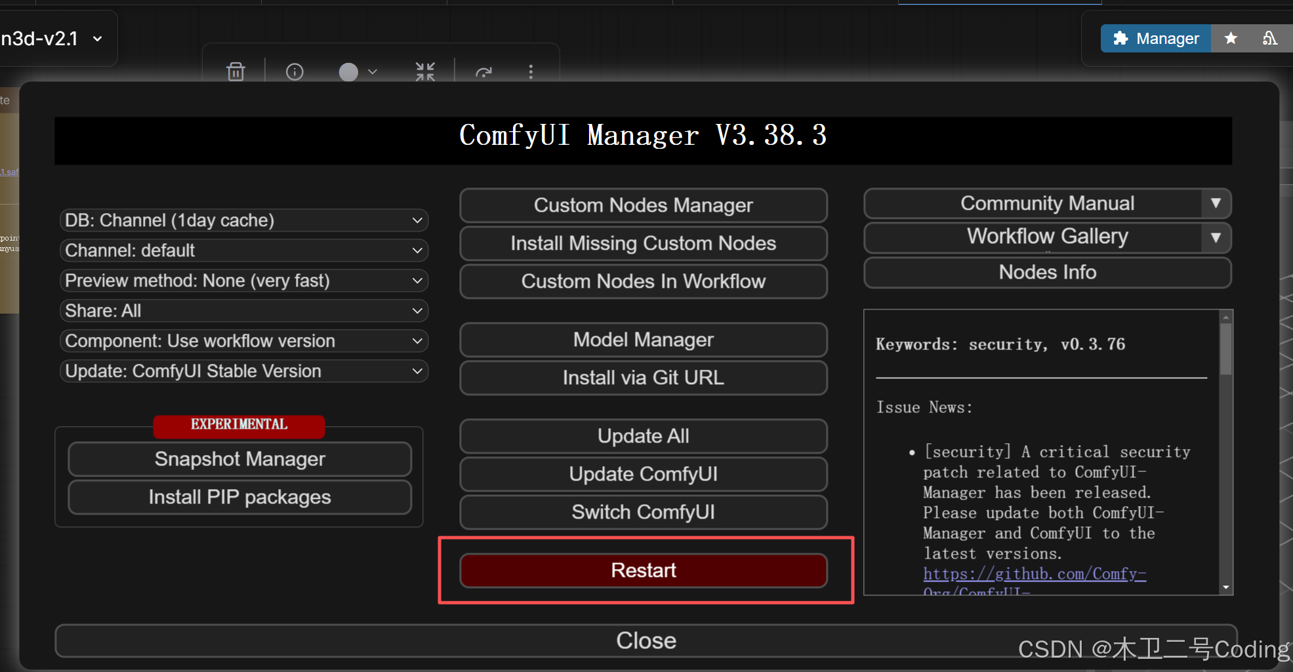Click the Update ComfyUI button
This screenshot has height=672, width=1293.
pos(643,474)
